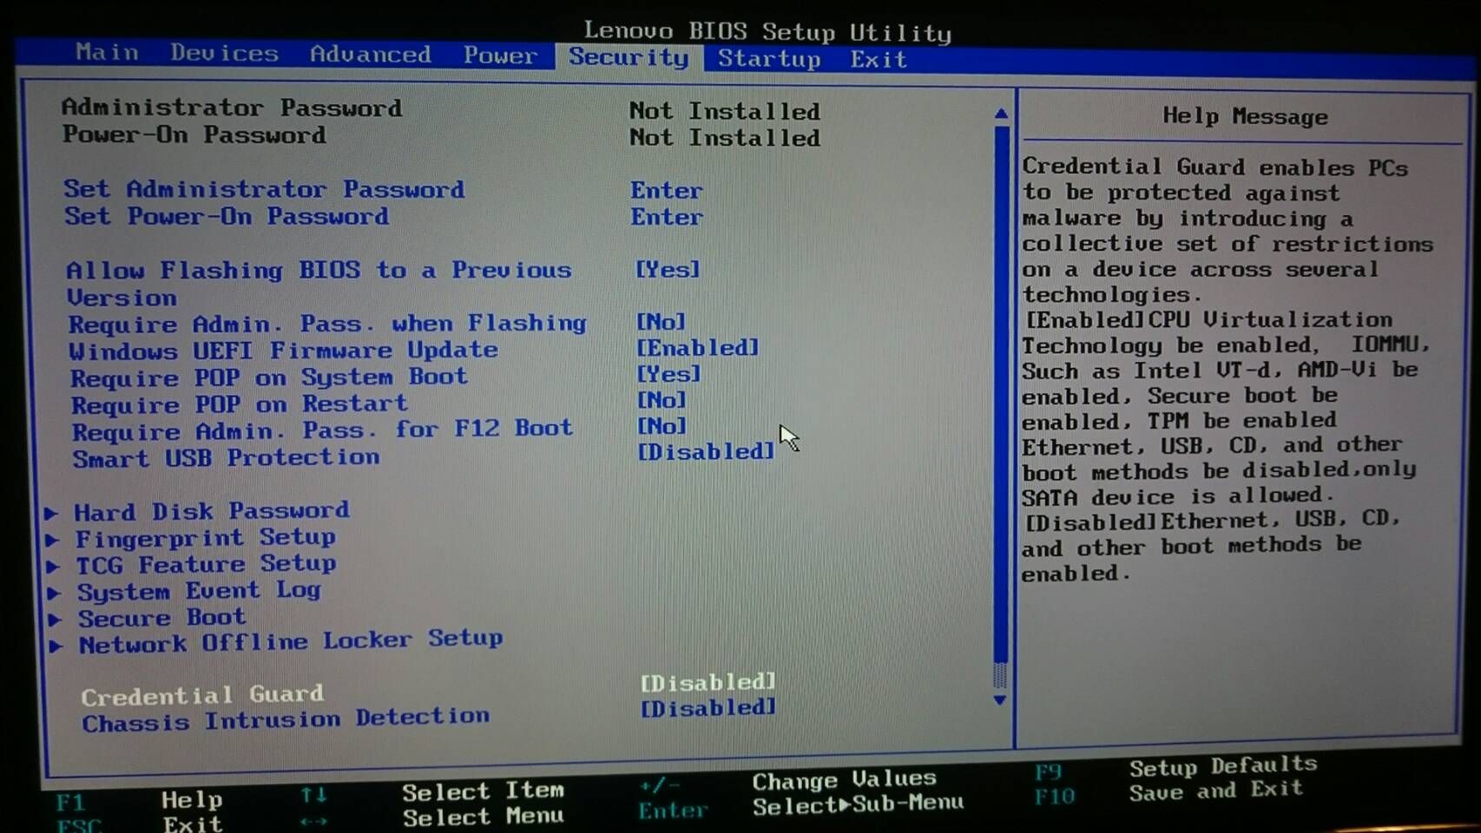Image resolution: width=1481 pixels, height=833 pixels.
Task: Click the Require Admin. Pass. for F12 Boot label
Action: click(323, 430)
